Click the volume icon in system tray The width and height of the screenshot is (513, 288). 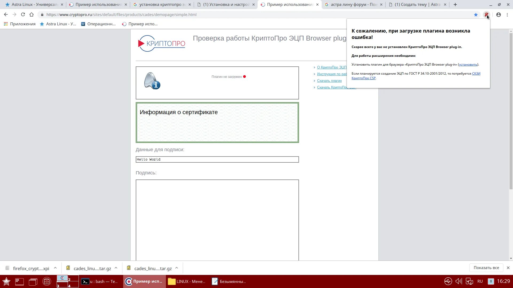click(x=458, y=281)
